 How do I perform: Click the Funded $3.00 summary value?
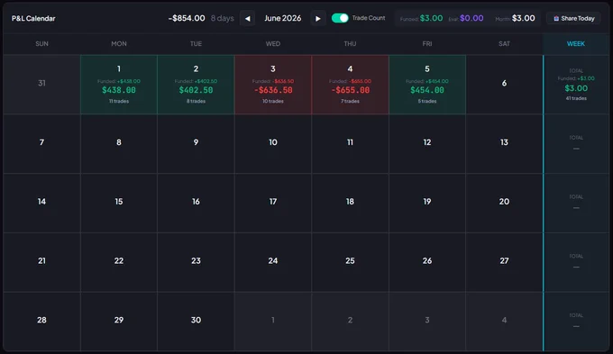[431, 18]
